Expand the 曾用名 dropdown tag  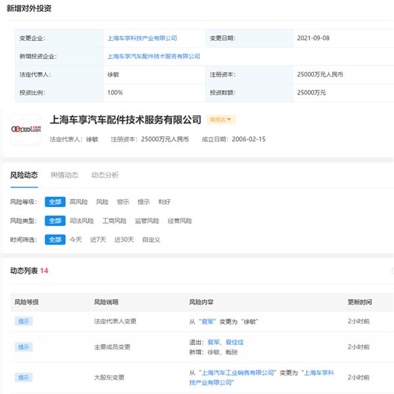tap(221, 120)
